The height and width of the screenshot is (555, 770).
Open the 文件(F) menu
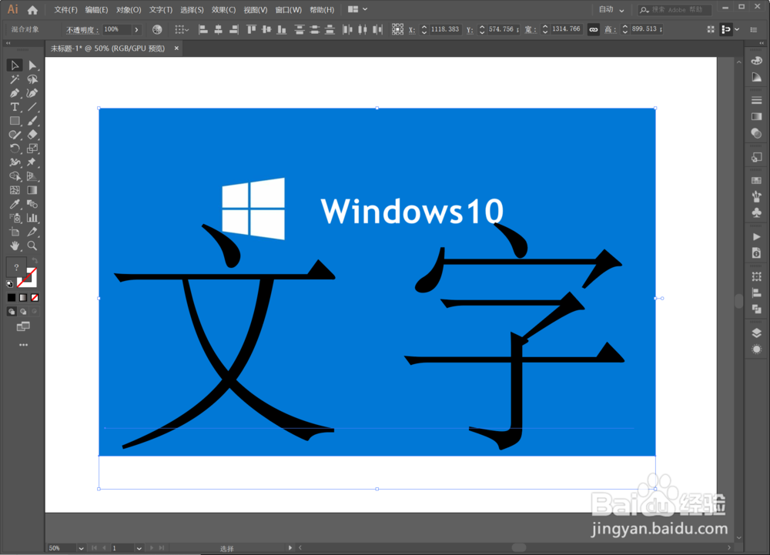pos(65,10)
